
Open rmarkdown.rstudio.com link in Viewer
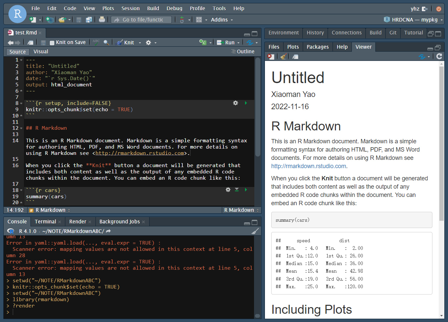pos(308,166)
